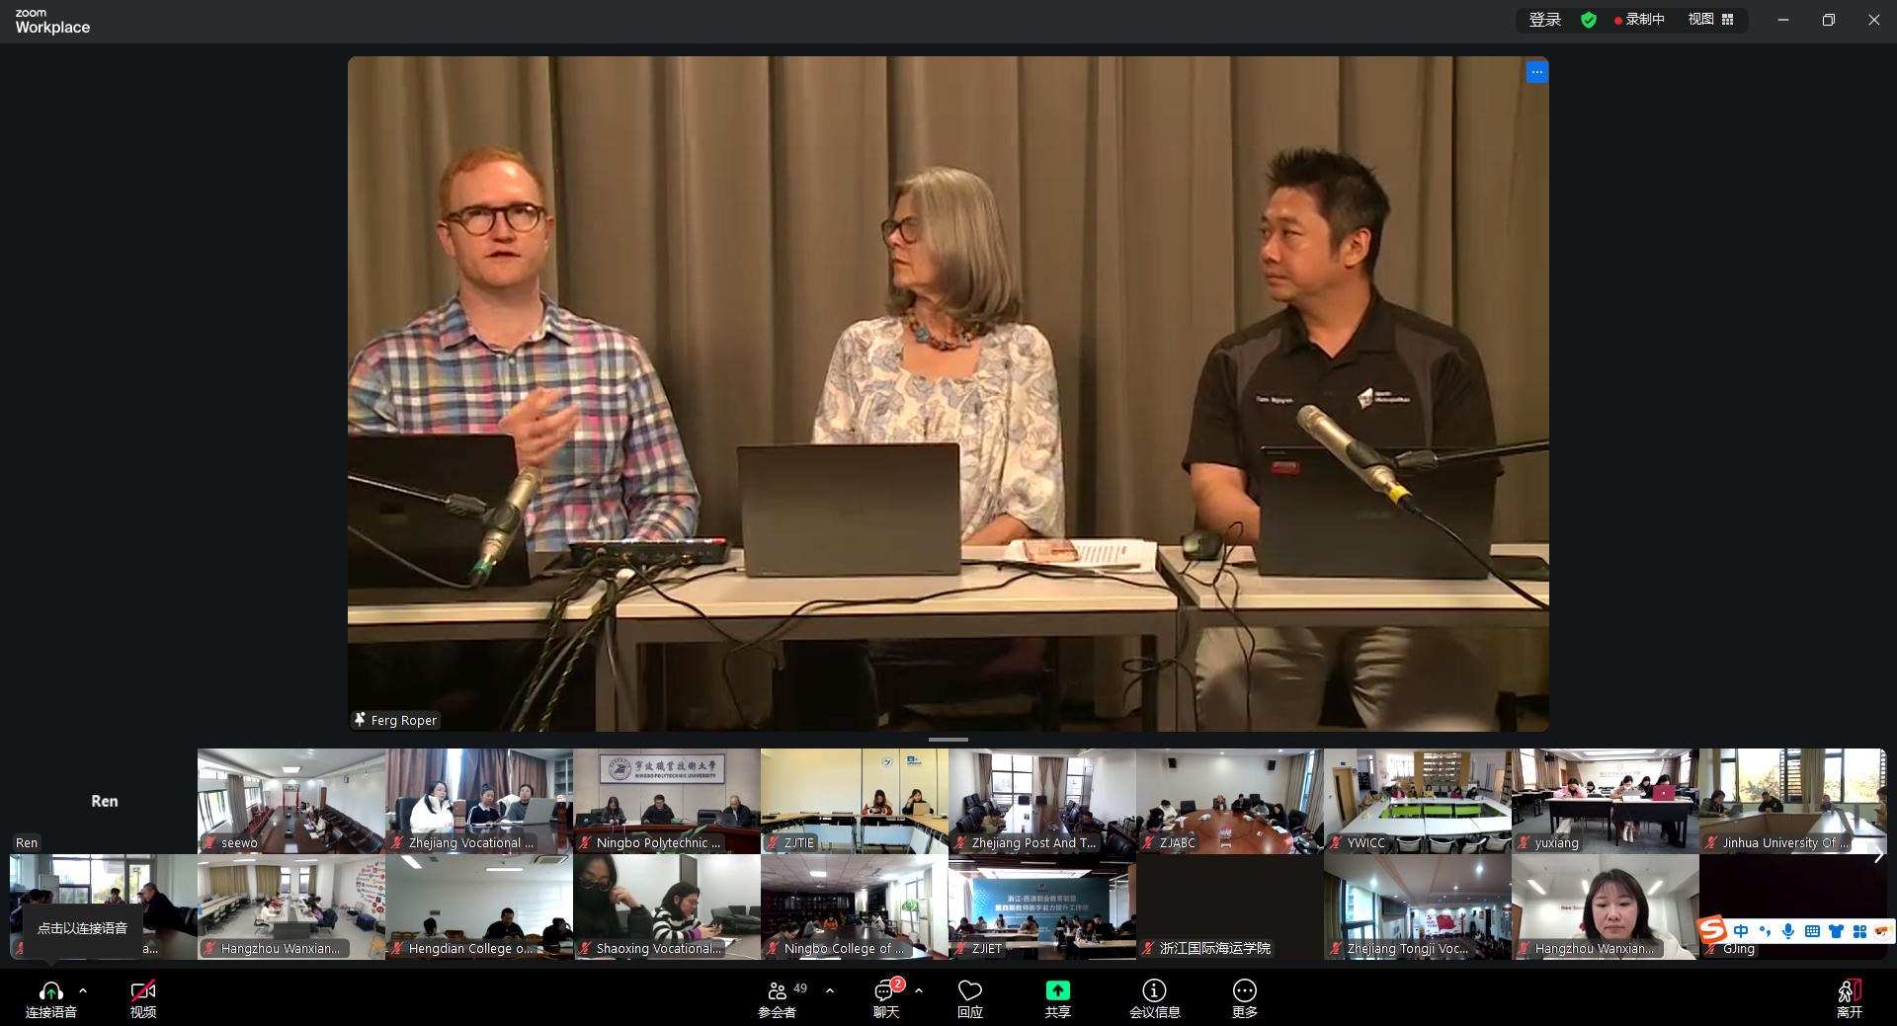Click the 离开 leave meeting button
Screen dimensions: 1897x1026
pos(1849,991)
